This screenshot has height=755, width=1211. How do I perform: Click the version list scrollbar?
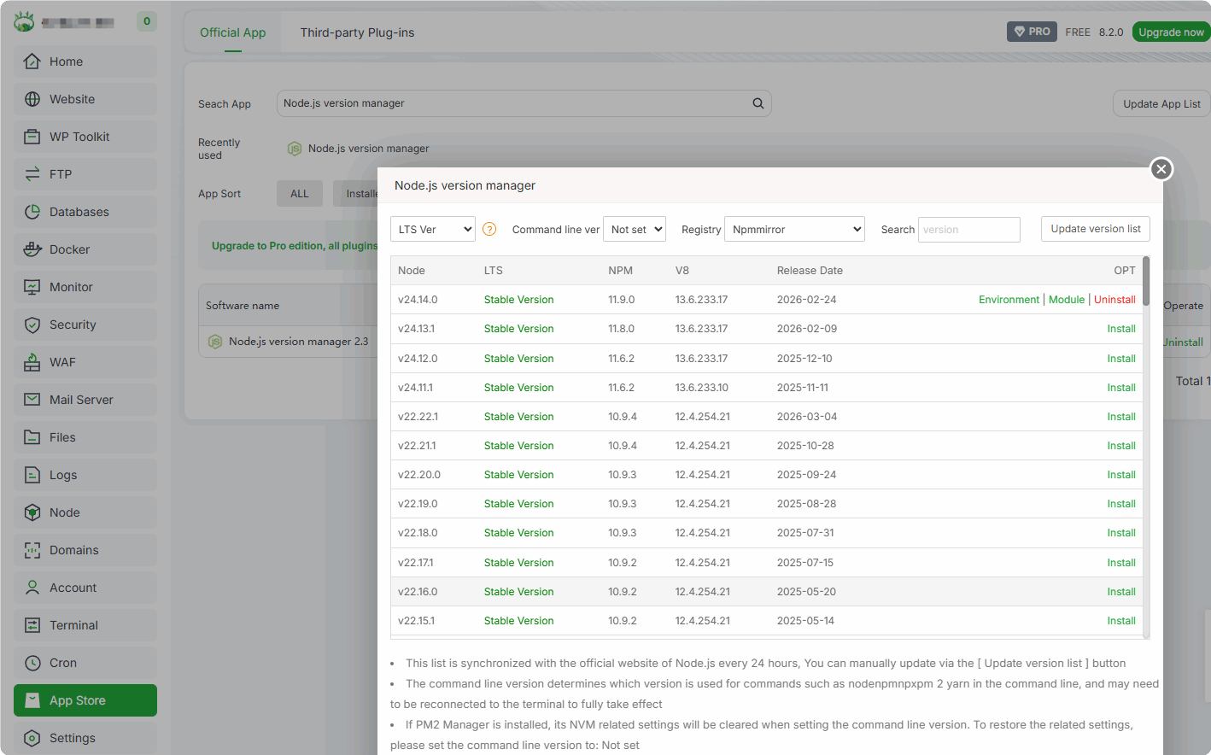1146,282
